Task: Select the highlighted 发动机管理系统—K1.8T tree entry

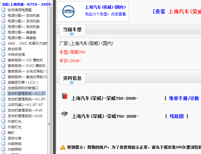Action: 27,94
